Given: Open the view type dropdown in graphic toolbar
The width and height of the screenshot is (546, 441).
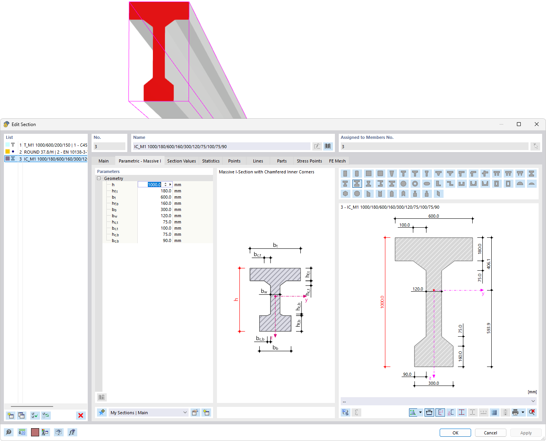Looking at the screenshot, I should (x=420, y=412).
